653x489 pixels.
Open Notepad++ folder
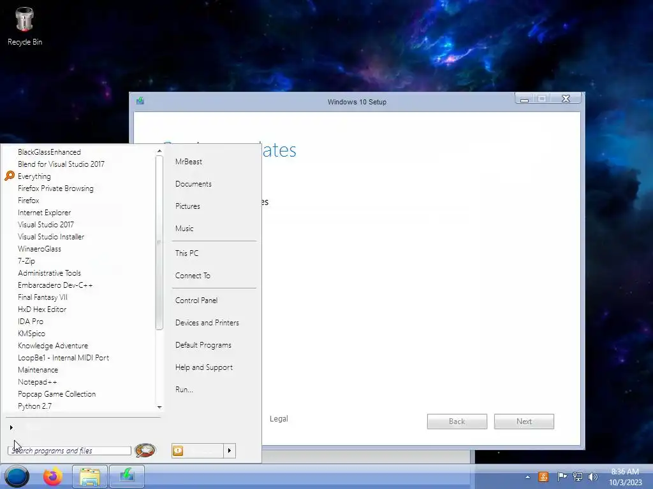[x=37, y=382]
